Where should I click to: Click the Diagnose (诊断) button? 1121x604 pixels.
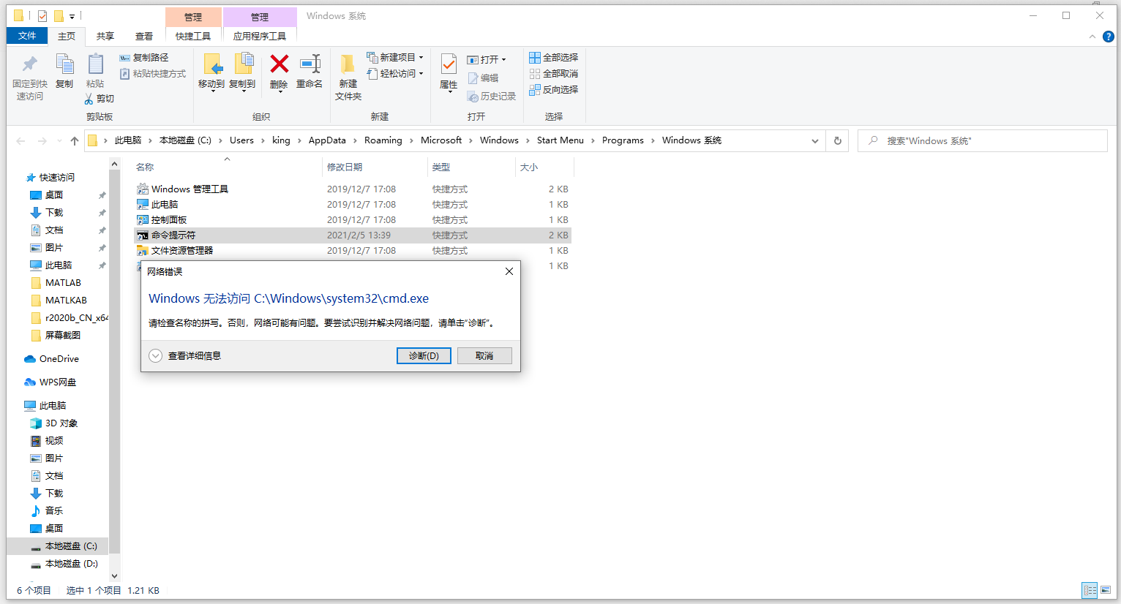pos(424,355)
